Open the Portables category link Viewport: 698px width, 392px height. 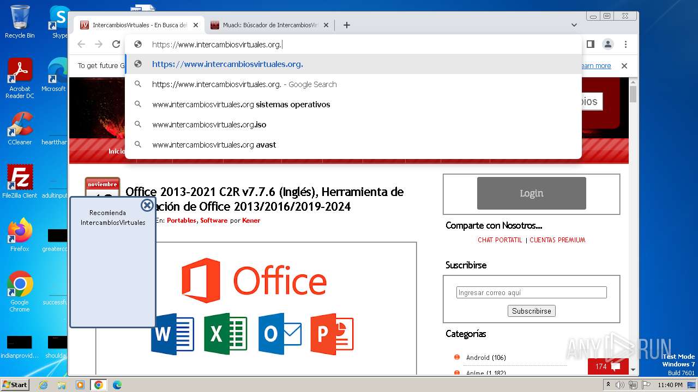pyautogui.click(x=181, y=220)
